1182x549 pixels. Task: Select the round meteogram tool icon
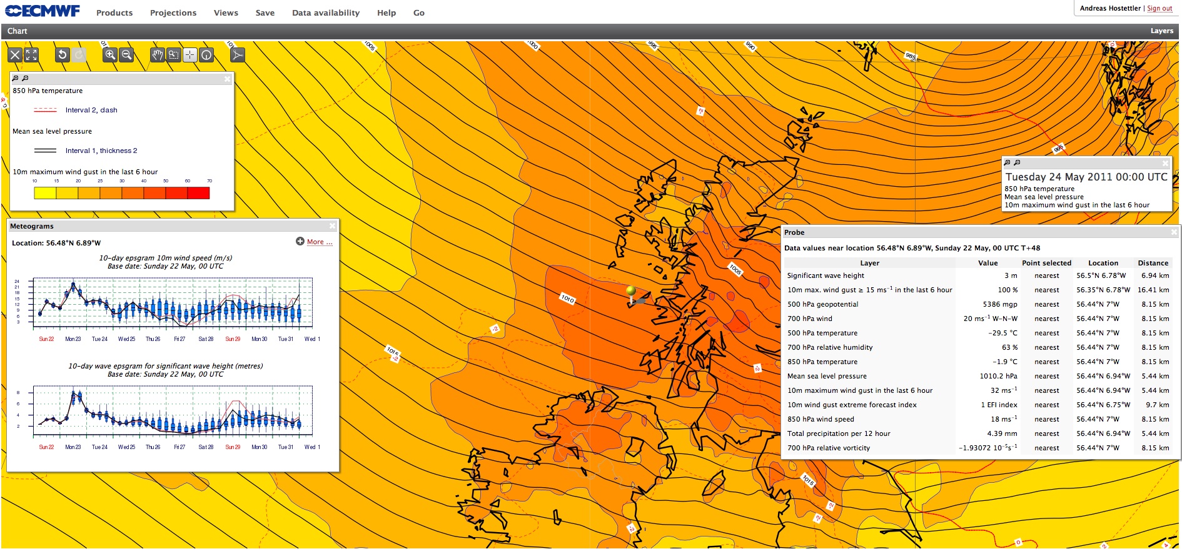[x=206, y=55]
